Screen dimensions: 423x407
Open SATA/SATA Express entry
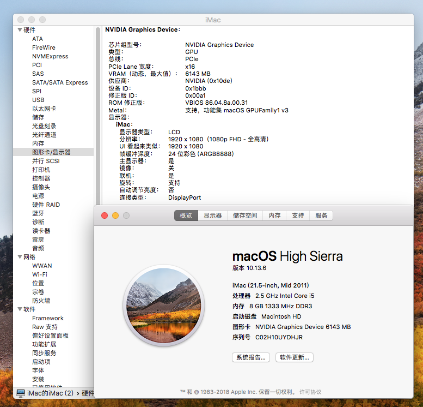(x=60, y=82)
